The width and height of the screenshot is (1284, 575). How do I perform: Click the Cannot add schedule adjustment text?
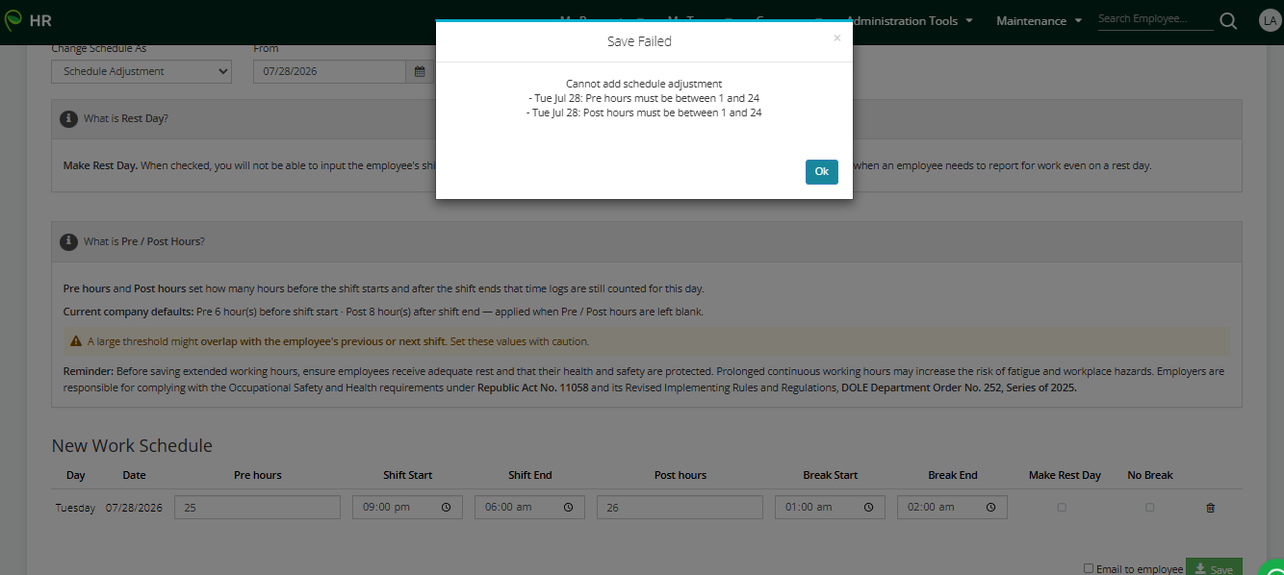pyautogui.click(x=644, y=84)
